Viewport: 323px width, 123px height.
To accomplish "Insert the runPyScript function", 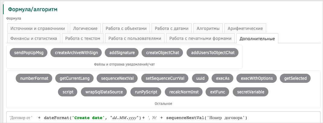I will click(x=146, y=92).
